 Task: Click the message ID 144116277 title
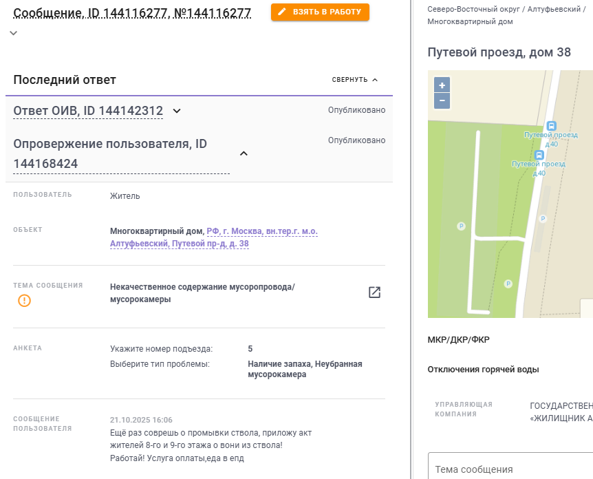pyautogui.click(x=132, y=12)
